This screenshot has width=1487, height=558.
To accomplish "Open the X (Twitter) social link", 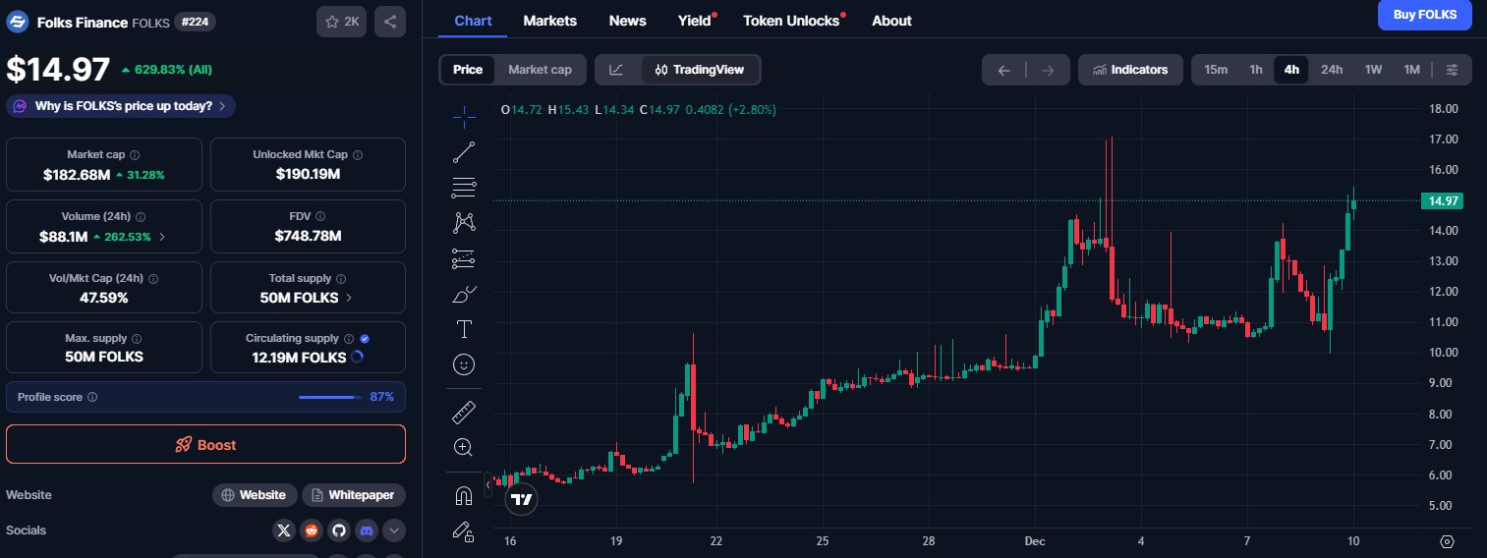I will click(284, 530).
